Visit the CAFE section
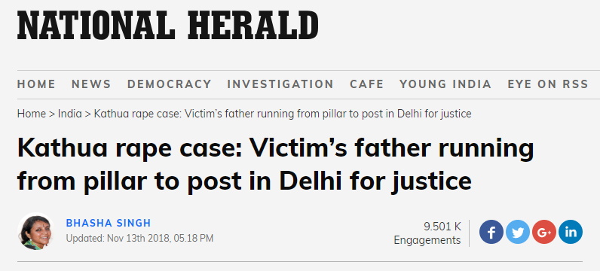Viewport: 600px width, 271px height. 366,84
